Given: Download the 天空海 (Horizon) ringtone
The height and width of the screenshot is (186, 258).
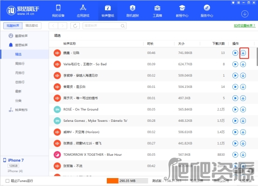Looking at the screenshot, I should point(243,132).
